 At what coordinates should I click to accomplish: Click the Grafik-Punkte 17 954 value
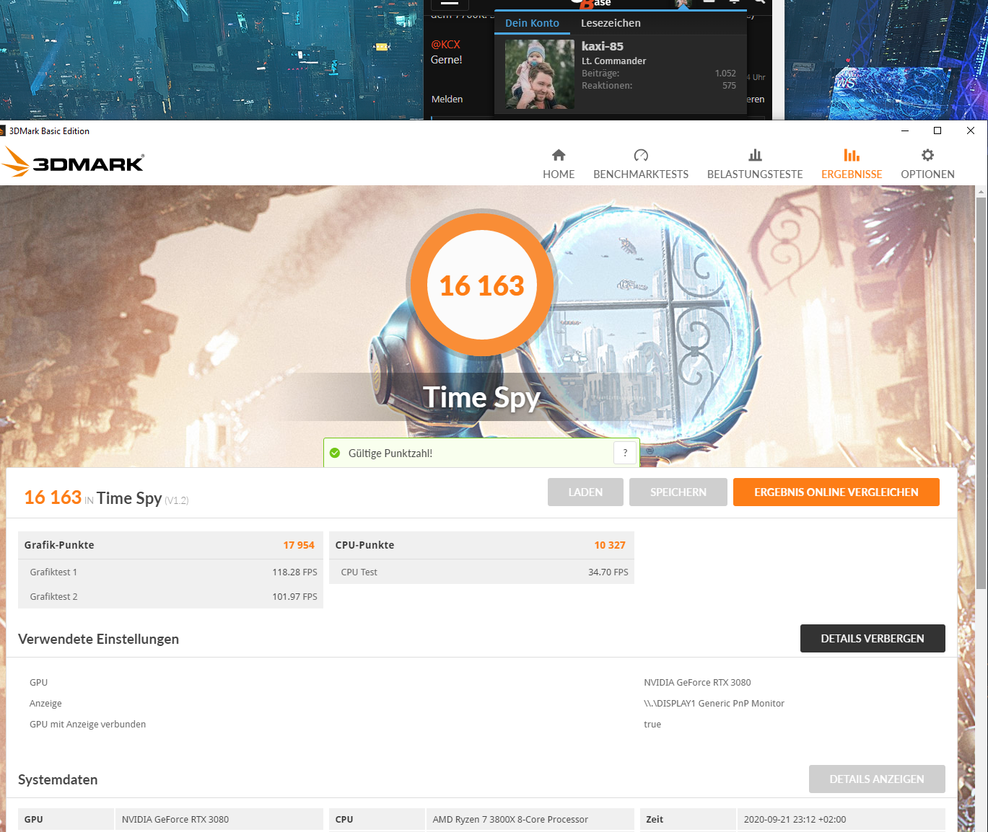(x=299, y=545)
